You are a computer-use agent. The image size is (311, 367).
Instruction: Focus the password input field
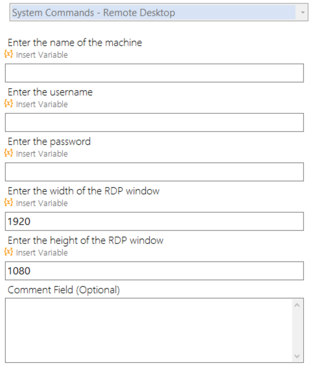[x=155, y=172]
